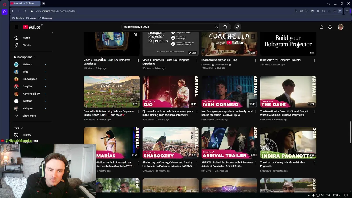
Task: Open more options for Djo reveal video
Action: 197,112
